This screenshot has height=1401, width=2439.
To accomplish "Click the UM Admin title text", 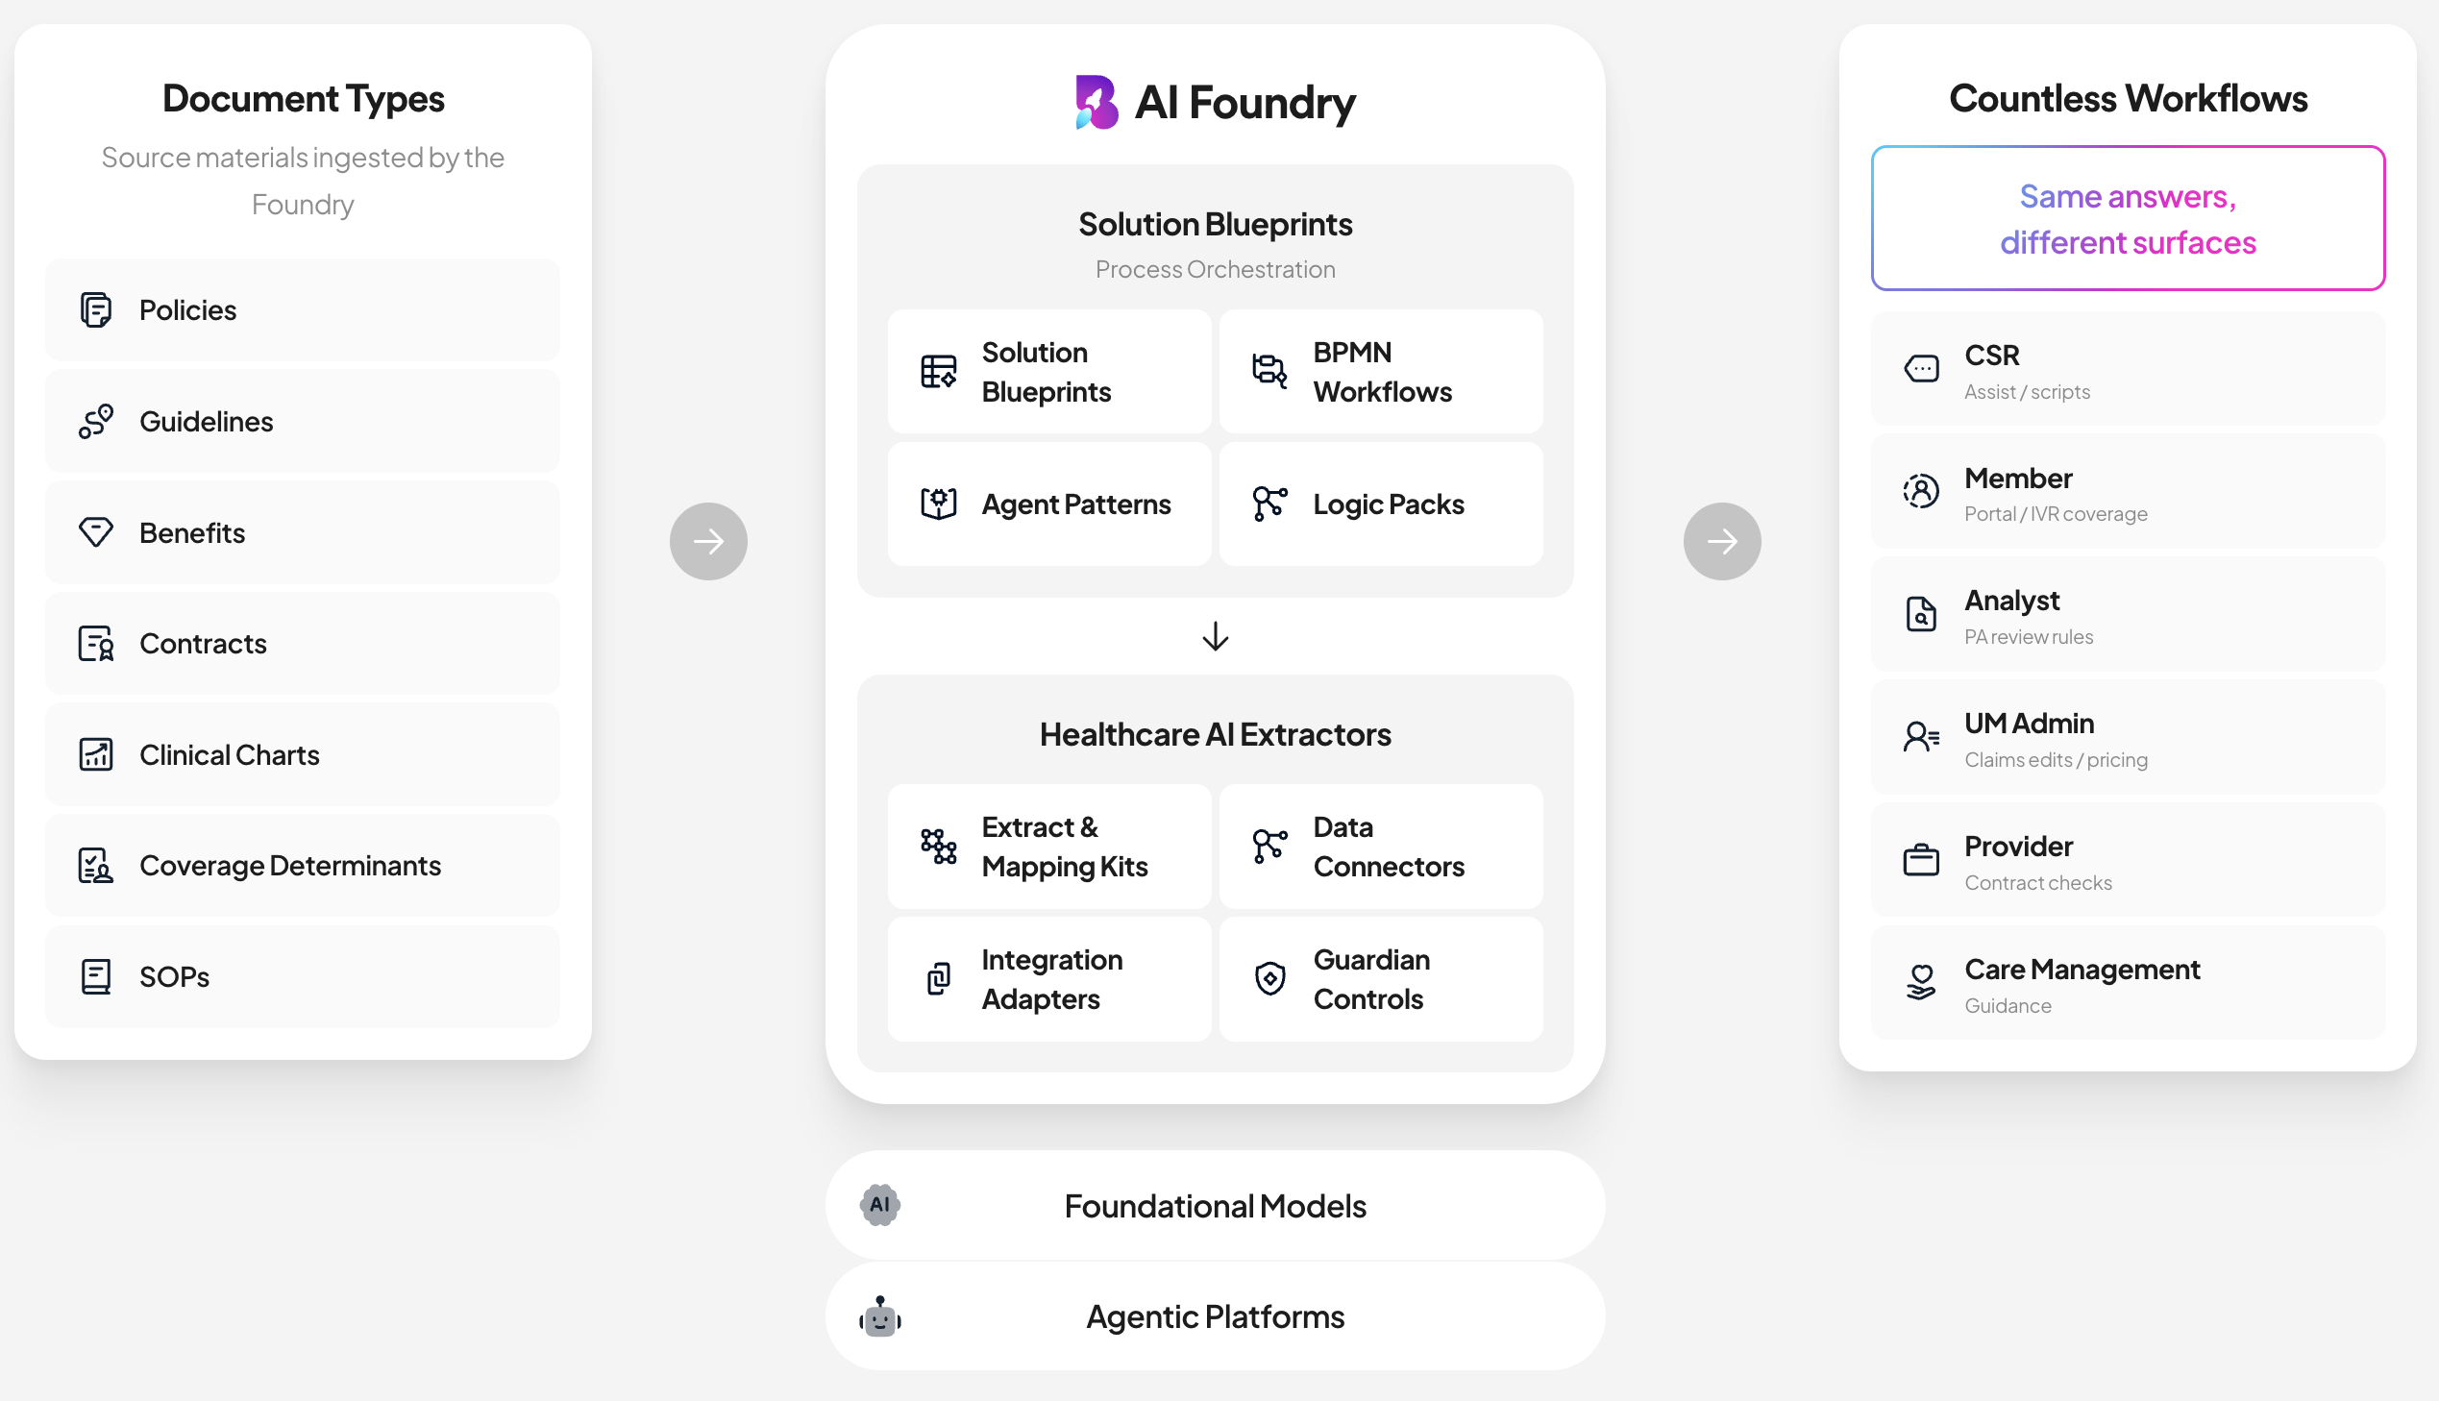I will coord(2028,723).
